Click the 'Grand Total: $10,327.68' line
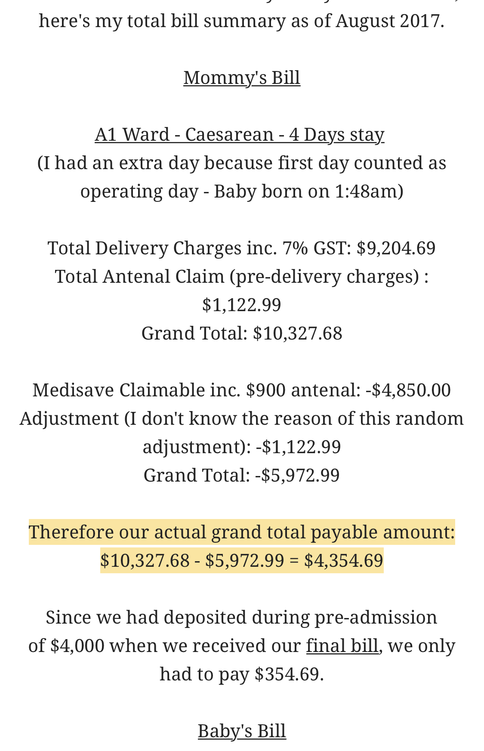 [242, 334]
